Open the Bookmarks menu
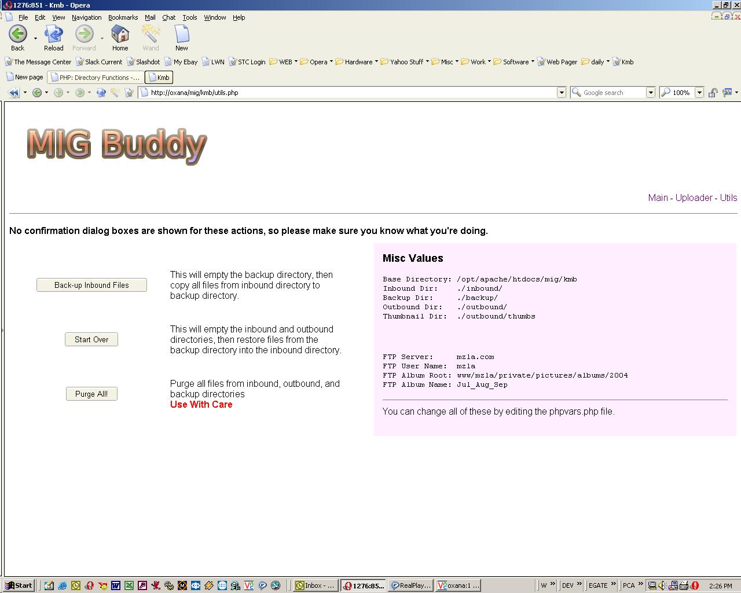 [x=123, y=17]
